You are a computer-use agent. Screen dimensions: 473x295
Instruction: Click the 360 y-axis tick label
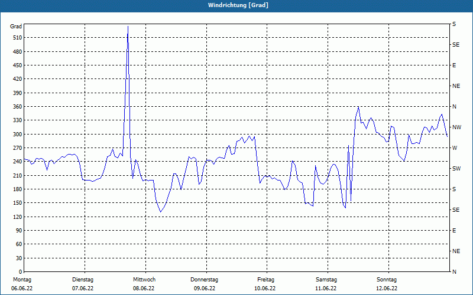point(18,107)
